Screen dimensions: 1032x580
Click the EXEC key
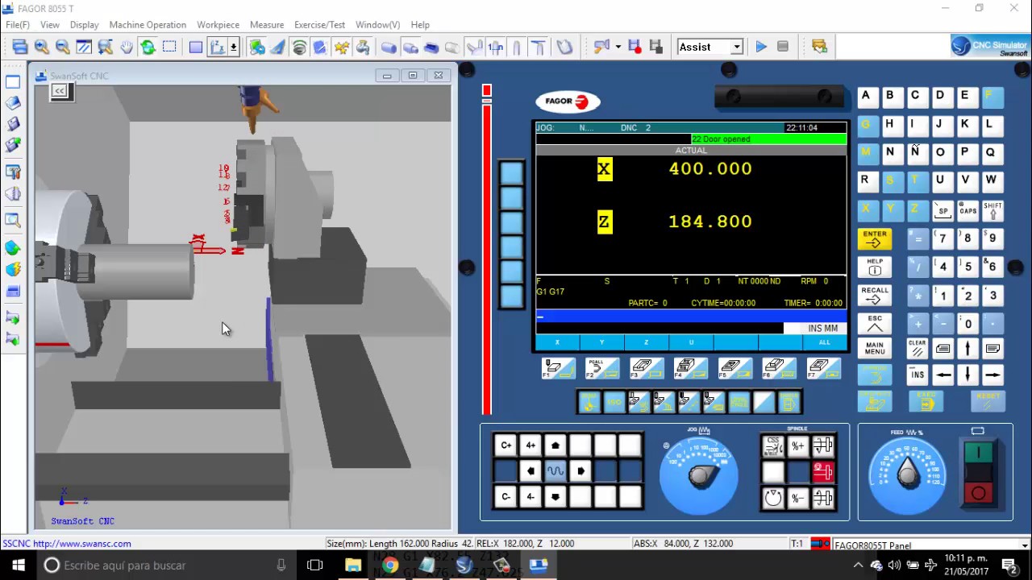pyautogui.click(x=926, y=401)
